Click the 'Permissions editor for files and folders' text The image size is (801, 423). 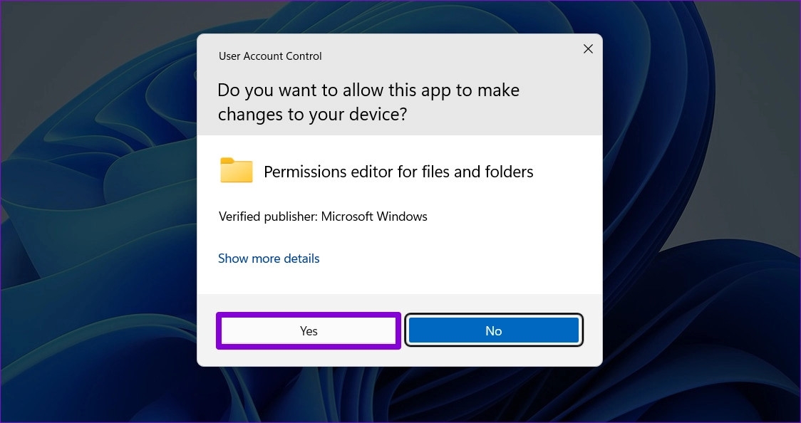tap(398, 172)
